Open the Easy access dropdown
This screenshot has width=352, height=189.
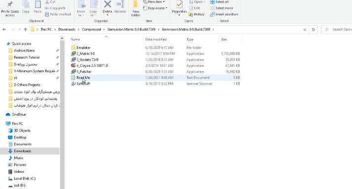(x=155, y=8)
